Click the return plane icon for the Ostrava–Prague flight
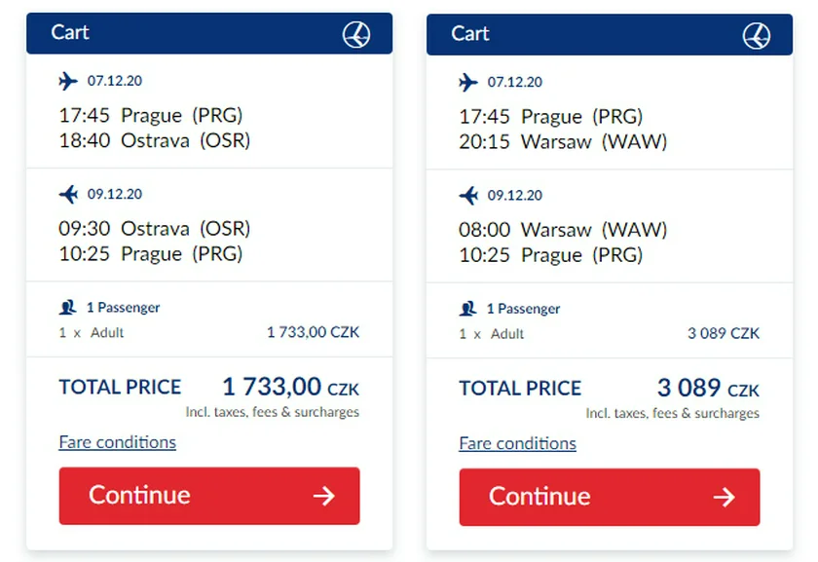818x562 pixels. coord(68,194)
